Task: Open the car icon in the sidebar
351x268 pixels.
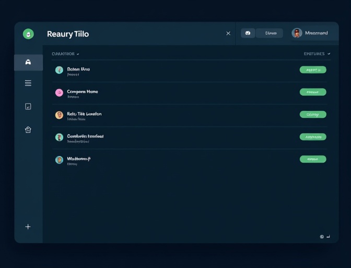Action: coord(28,62)
